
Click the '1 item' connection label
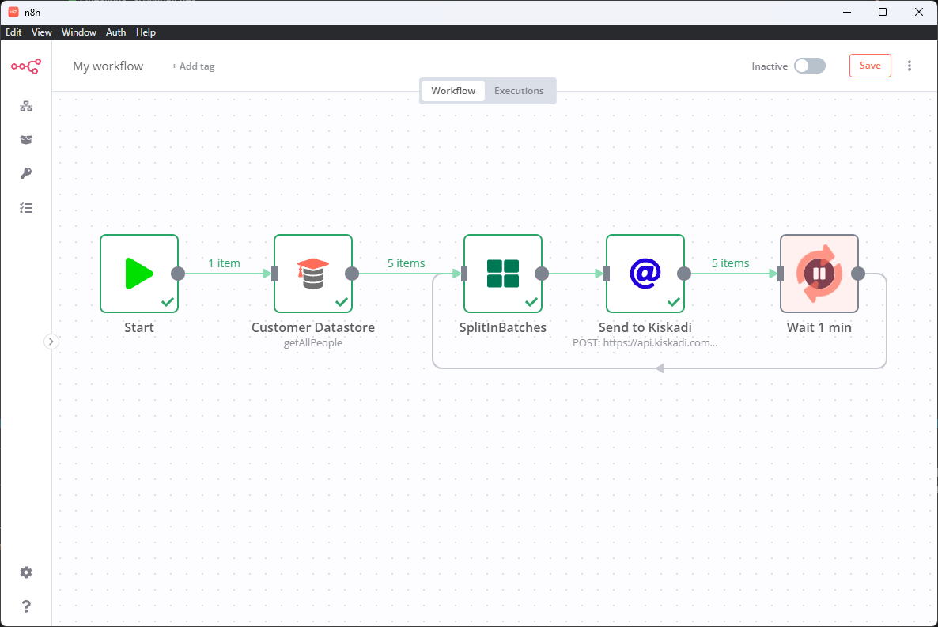[224, 263]
